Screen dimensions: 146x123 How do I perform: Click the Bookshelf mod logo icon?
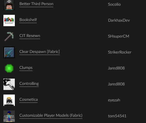click(x=9, y=20)
